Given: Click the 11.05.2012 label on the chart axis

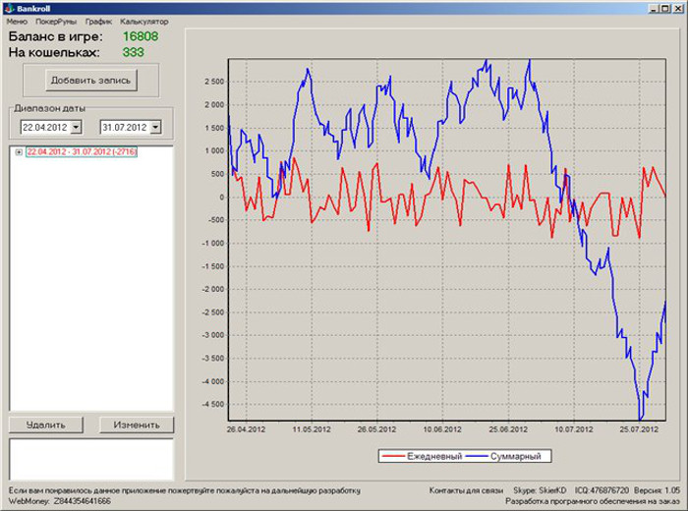Looking at the screenshot, I should (x=308, y=429).
